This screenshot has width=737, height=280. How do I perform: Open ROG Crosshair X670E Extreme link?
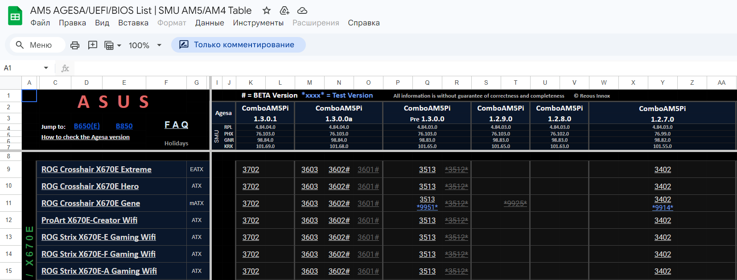96,169
